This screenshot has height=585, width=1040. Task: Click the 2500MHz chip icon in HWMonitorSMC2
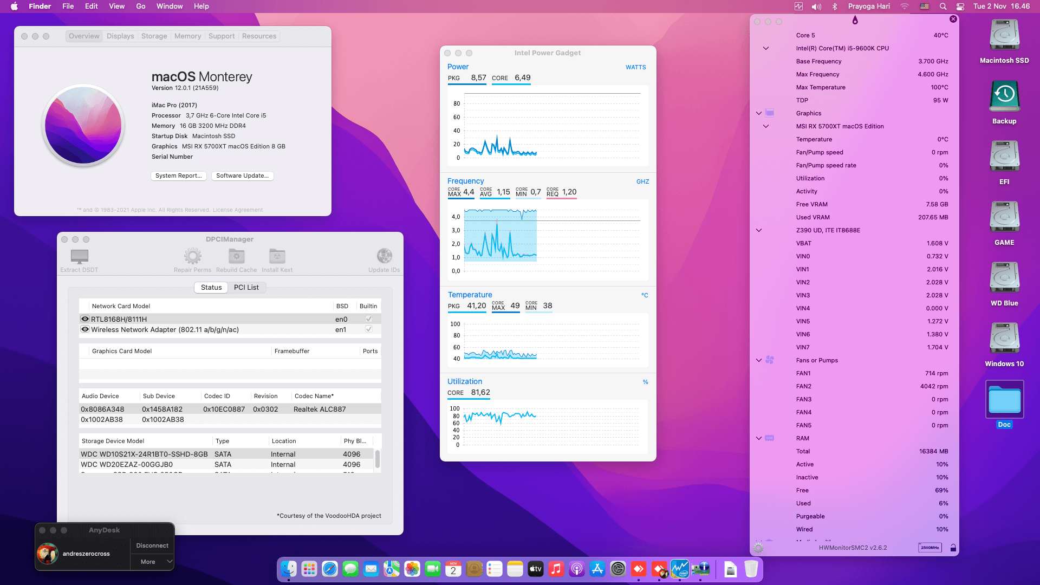[930, 548]
